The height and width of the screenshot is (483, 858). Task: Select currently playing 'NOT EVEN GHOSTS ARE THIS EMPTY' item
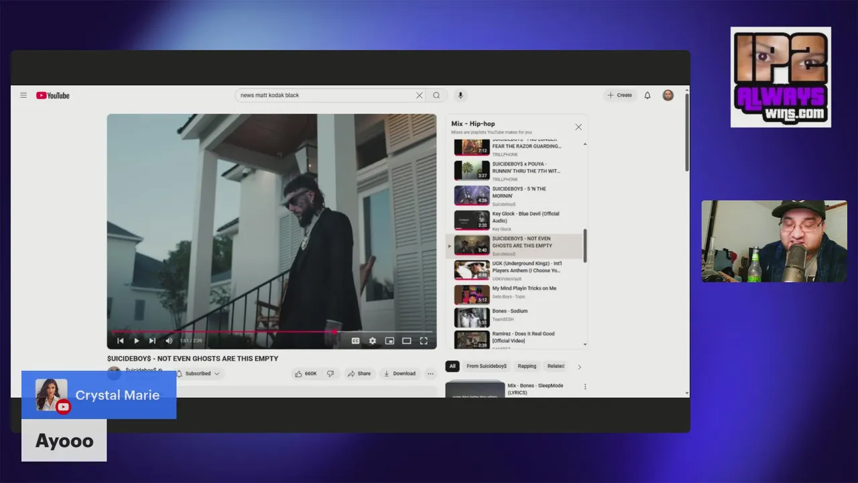pyautogui.click(x=516, y=246)
